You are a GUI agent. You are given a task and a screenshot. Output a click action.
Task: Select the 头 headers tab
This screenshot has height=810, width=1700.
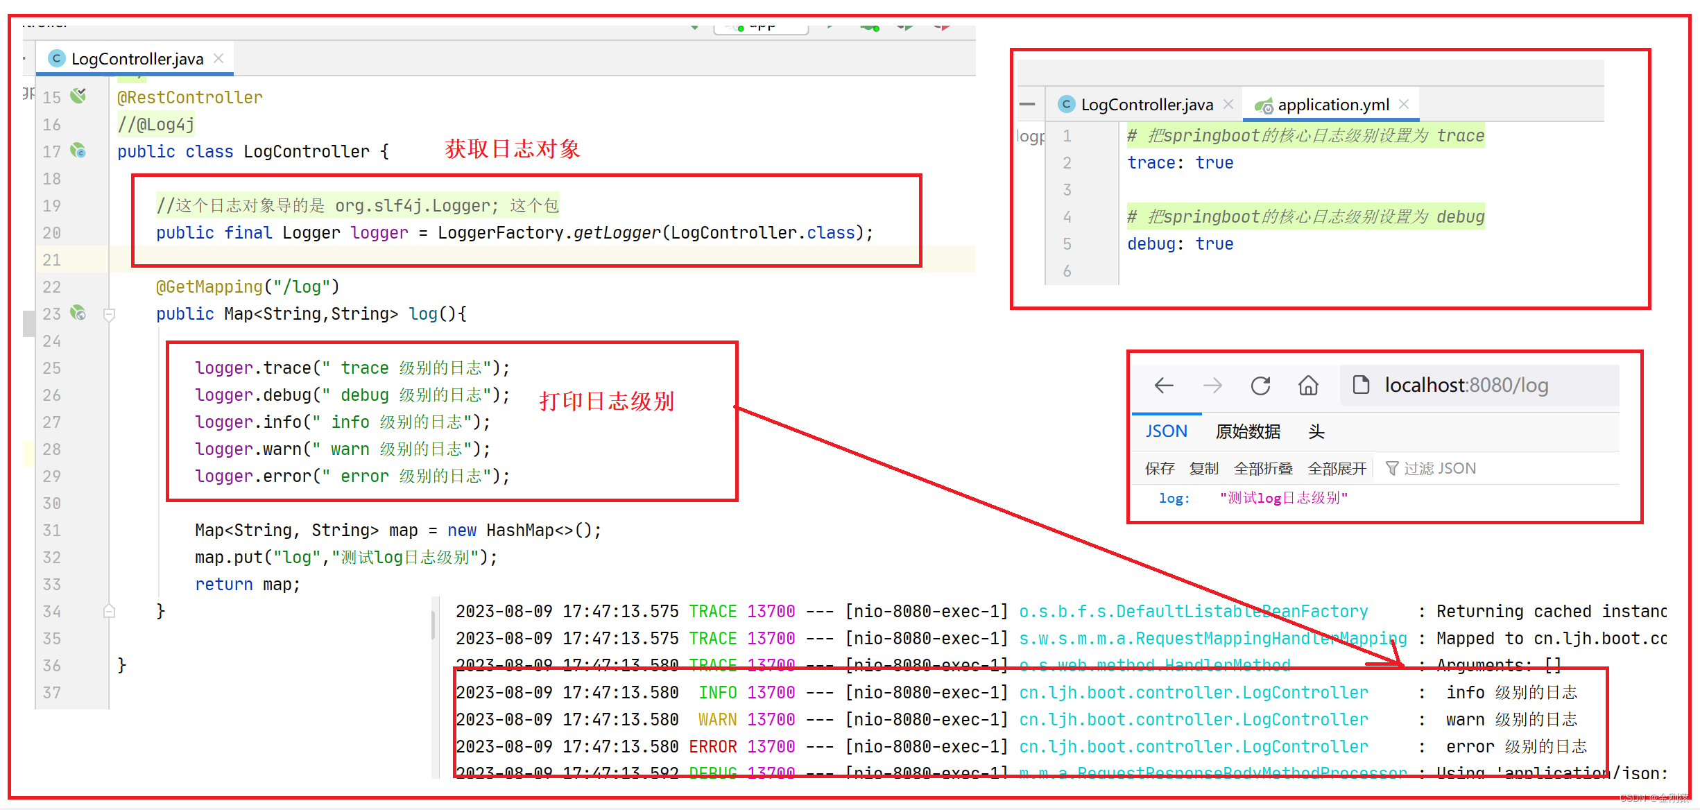(x=1316, y=431)
